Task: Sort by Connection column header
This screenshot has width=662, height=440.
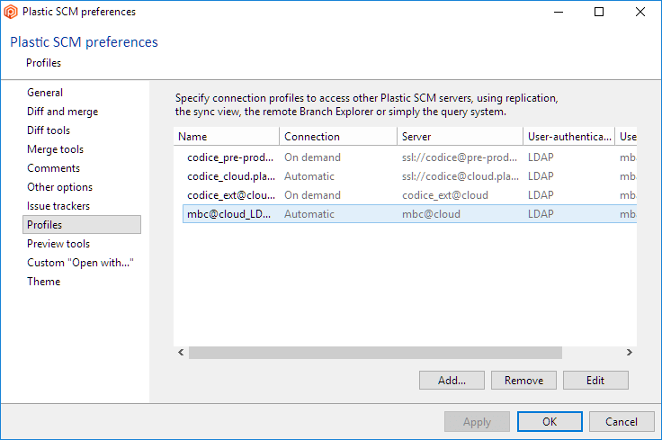Action: [338, 137]
